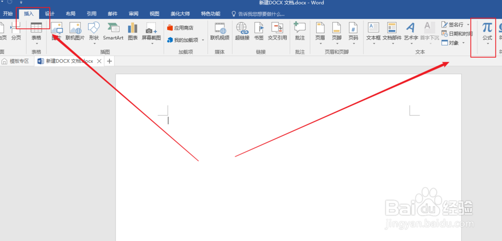The width and height of the screenshot is (502, 241).
Task: Go to the 引用 tab
Action: (91, 14)
